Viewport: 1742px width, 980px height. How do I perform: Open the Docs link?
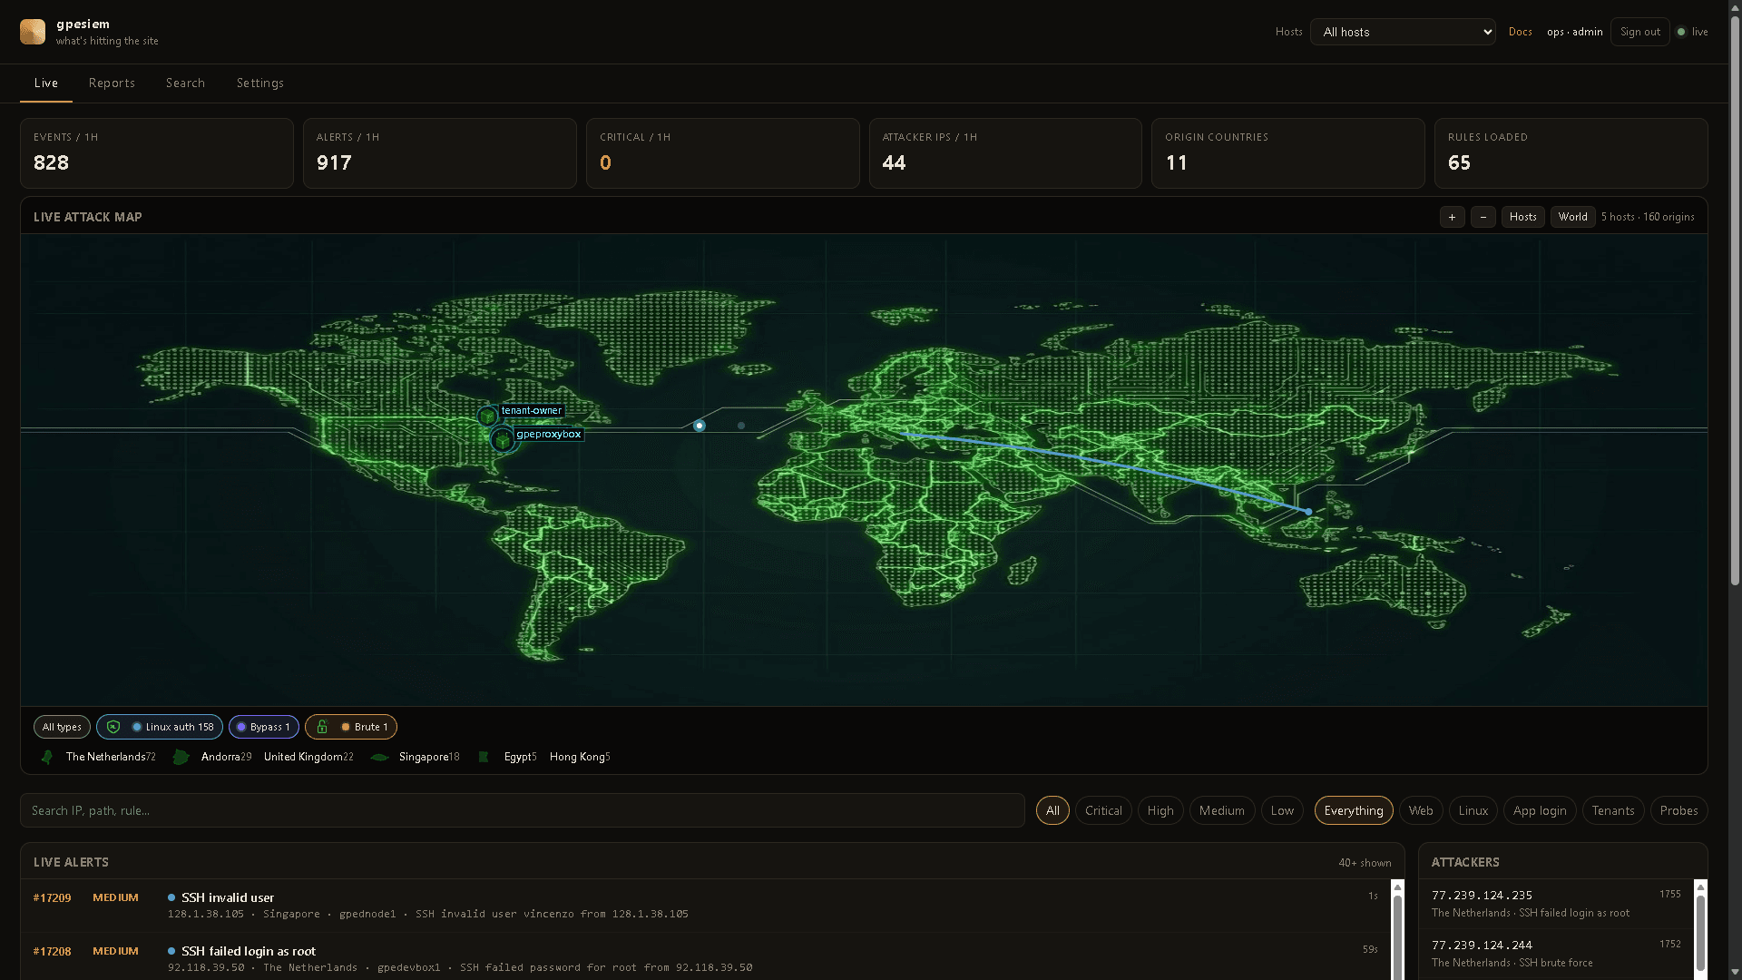(1521, 32)
